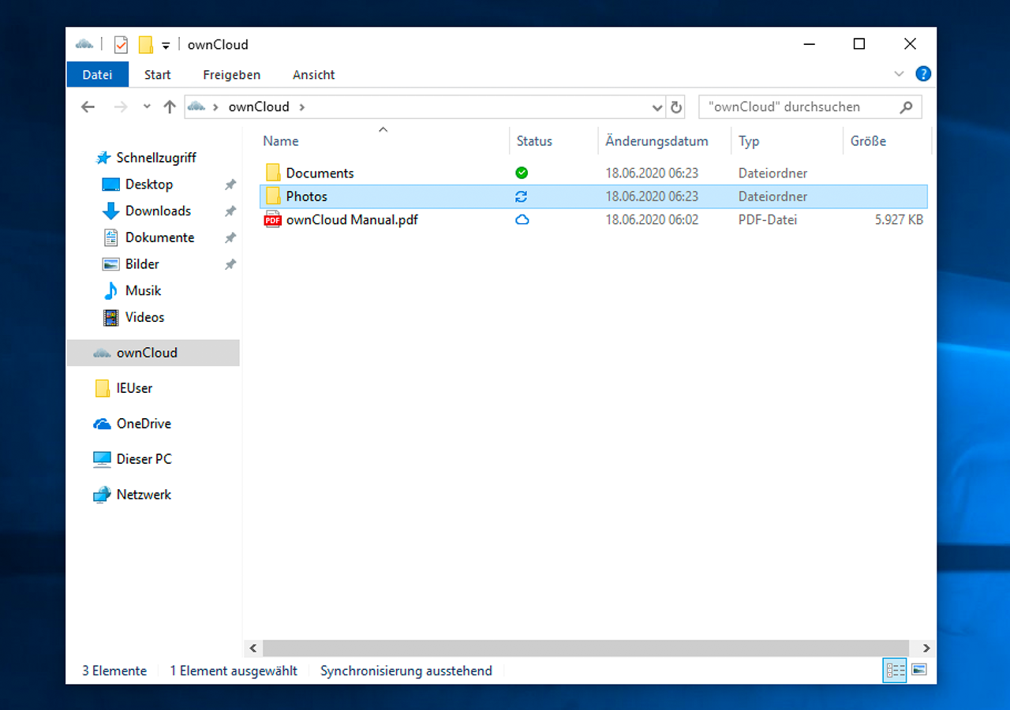
Task: Expand the ribbon with the chevron
Action: point(899,74)
